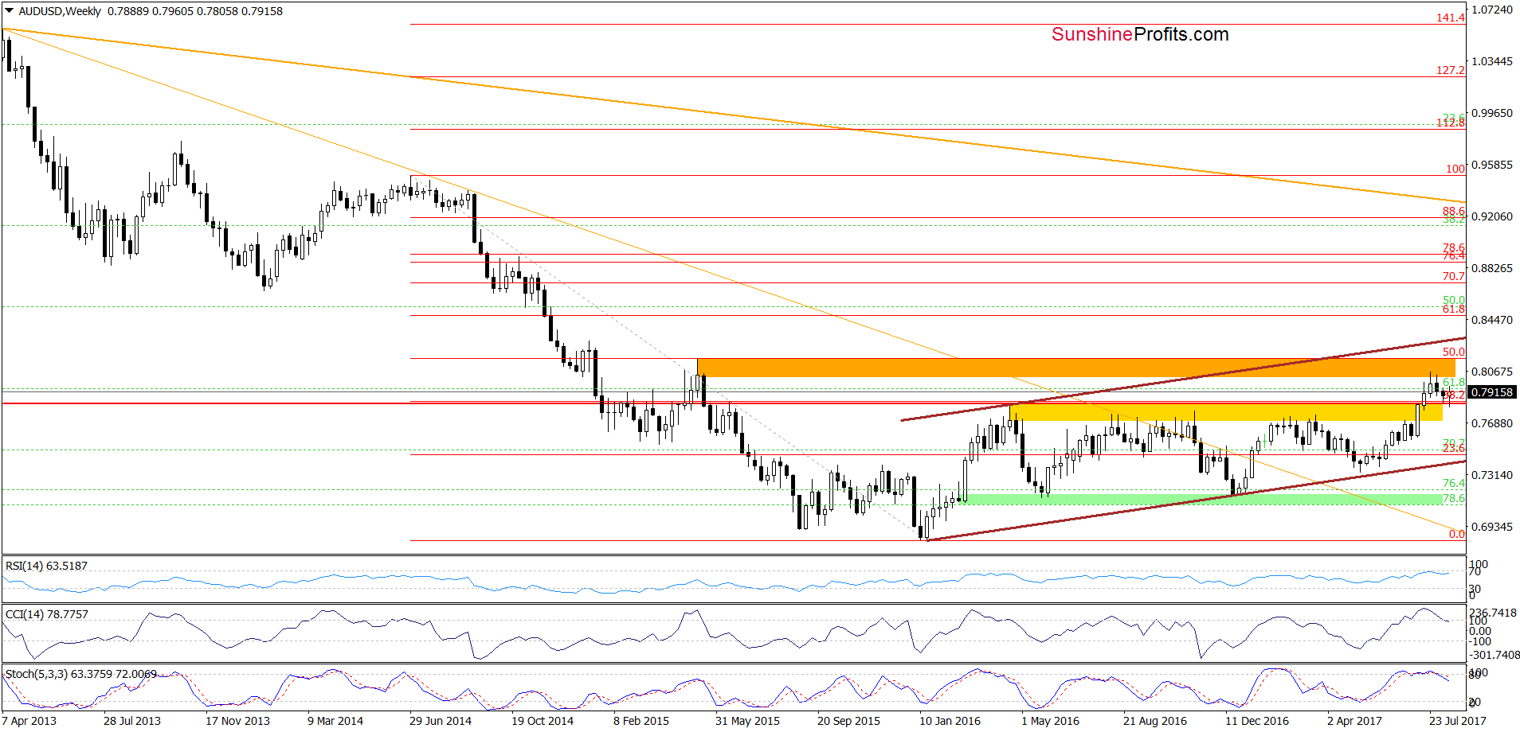Click the date label 9 Mar 2014
This screenshot has height=732, width=1520.
[335, 721]
